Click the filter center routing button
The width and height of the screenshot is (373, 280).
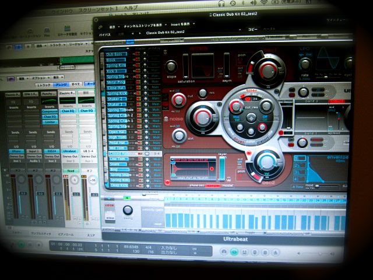point(251,118)
